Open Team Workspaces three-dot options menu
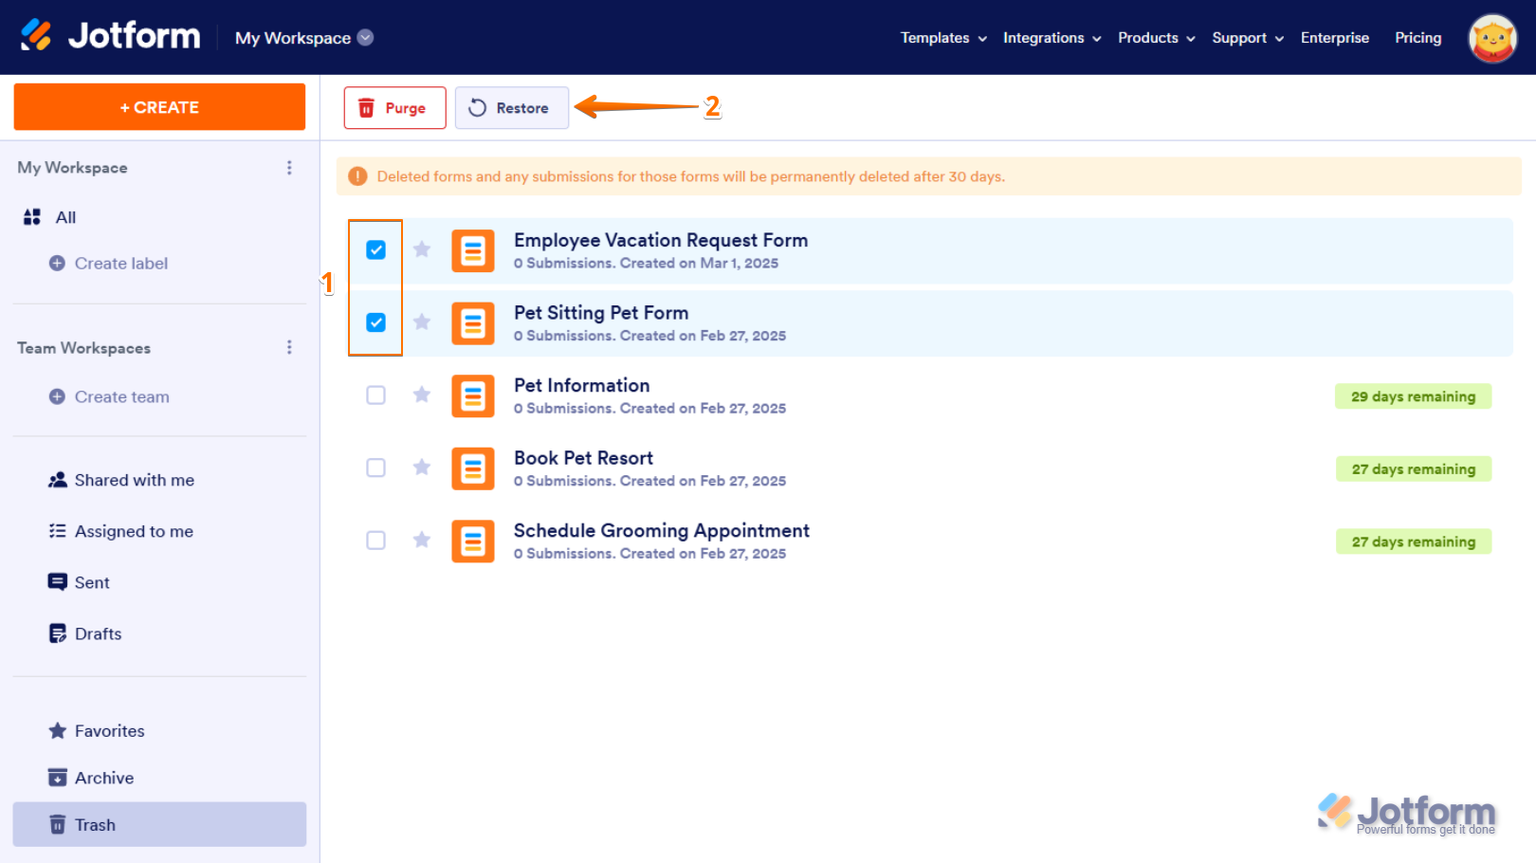 pos(289,348)
